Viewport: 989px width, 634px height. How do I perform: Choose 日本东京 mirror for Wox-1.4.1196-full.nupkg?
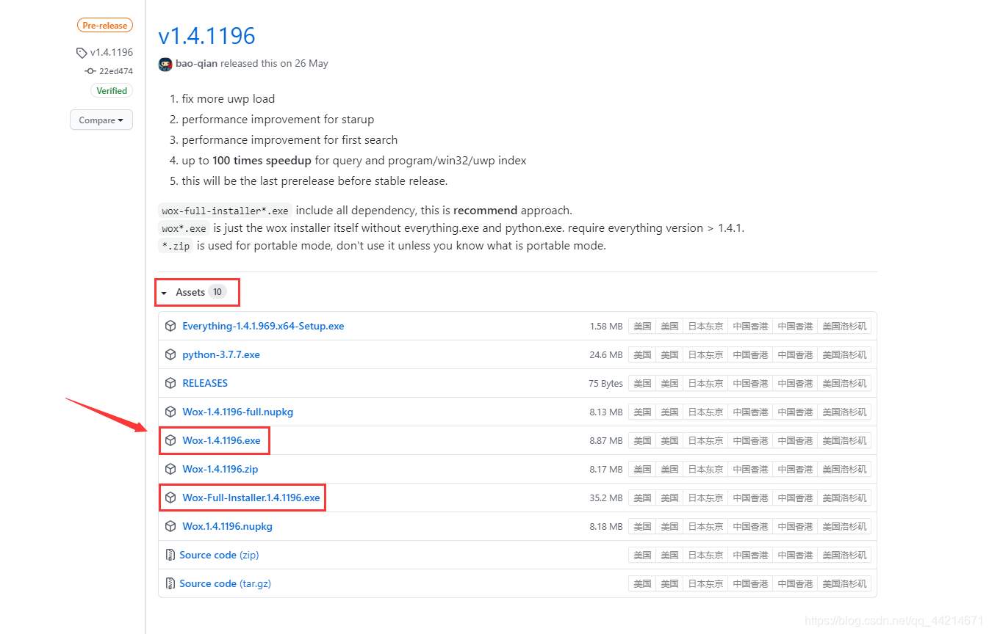pyautogui.click(x=705, y=412)
